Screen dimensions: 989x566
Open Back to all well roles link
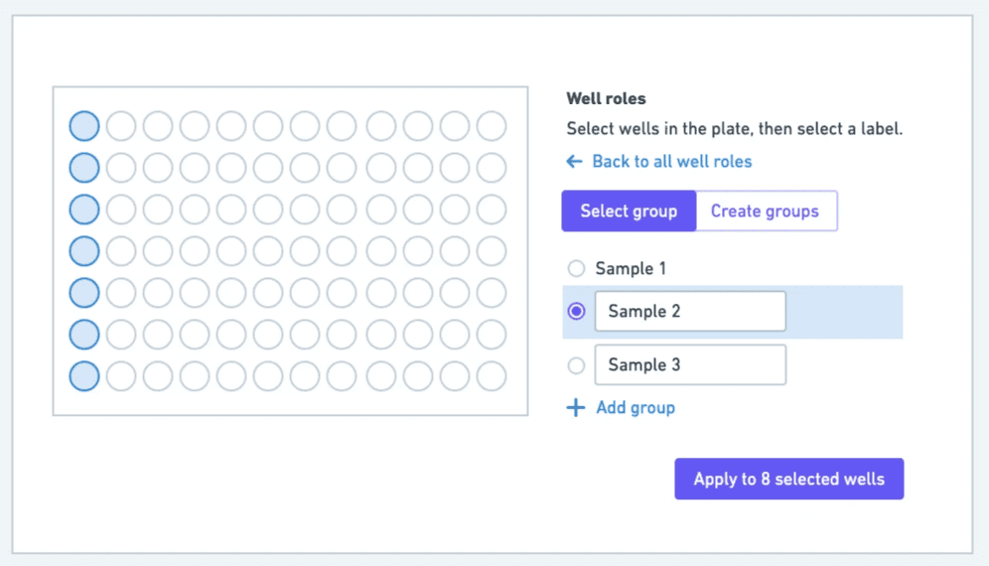click(x=671, y=162)
